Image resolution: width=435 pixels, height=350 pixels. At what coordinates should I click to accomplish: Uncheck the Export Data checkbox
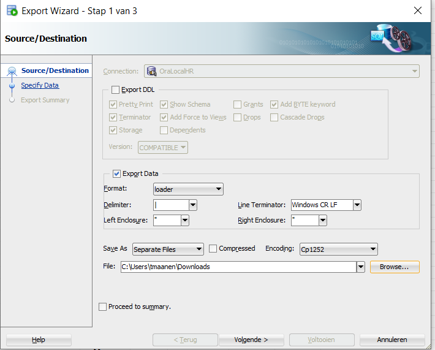116,173
